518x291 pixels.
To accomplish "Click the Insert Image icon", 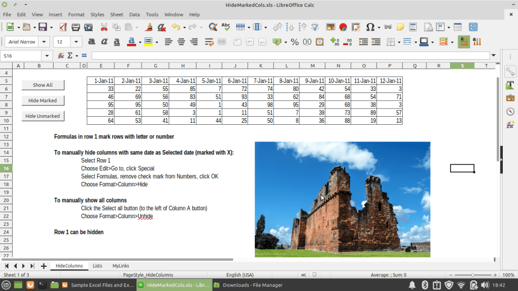I will (x=330, y=27).
